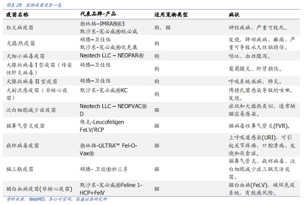
Task: Click the cell '狂犬病疫苗'
Action: (20, 27)
